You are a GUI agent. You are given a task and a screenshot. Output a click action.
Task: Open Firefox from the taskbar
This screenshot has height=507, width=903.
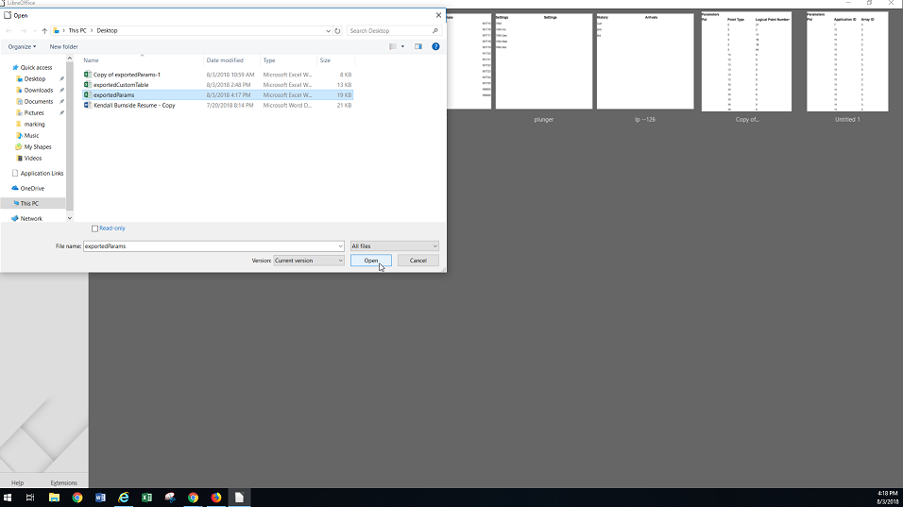point(216,498)
